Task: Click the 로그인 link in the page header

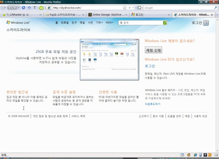Action: click(197, 23)
